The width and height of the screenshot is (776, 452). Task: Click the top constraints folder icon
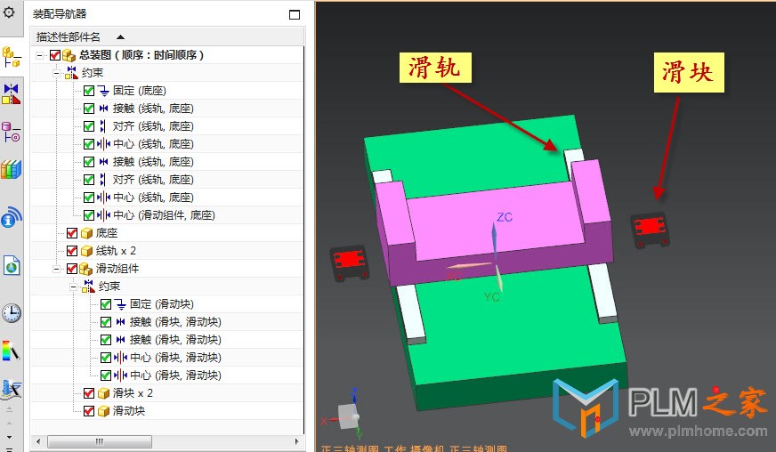point(72,73)
